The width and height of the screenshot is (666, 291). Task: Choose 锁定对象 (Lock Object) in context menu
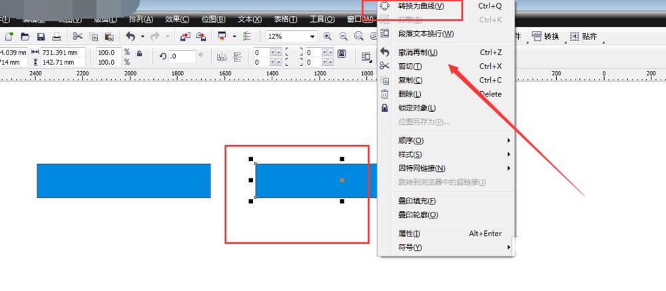[x=417, y=108]
